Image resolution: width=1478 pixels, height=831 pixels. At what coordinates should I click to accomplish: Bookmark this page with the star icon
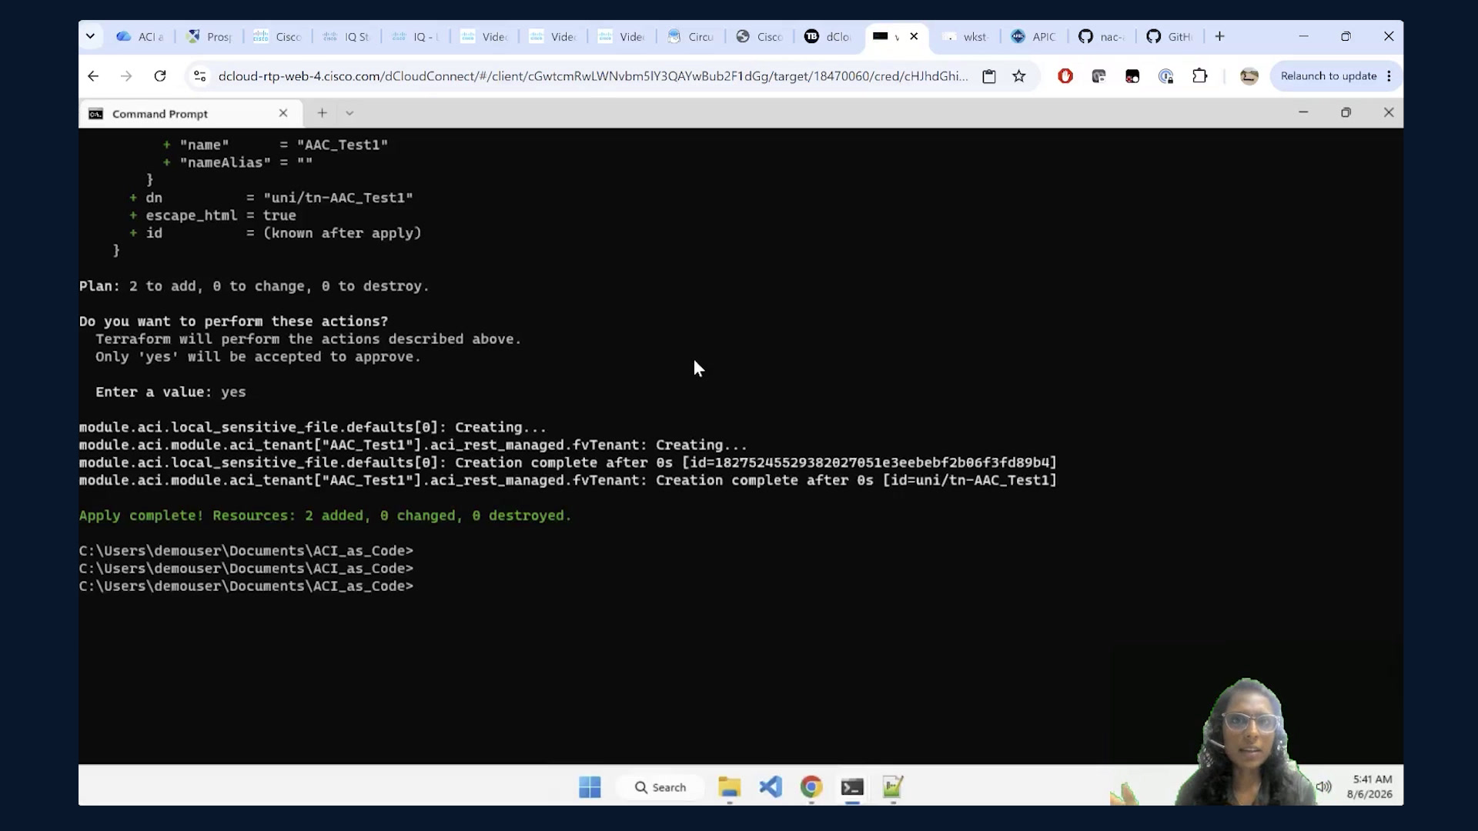pyautogui.click(x=1019, y=76)
